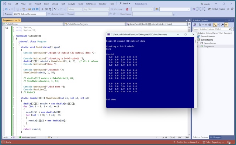Open the File menu
236x145 pixels.
tap(10, 4)
